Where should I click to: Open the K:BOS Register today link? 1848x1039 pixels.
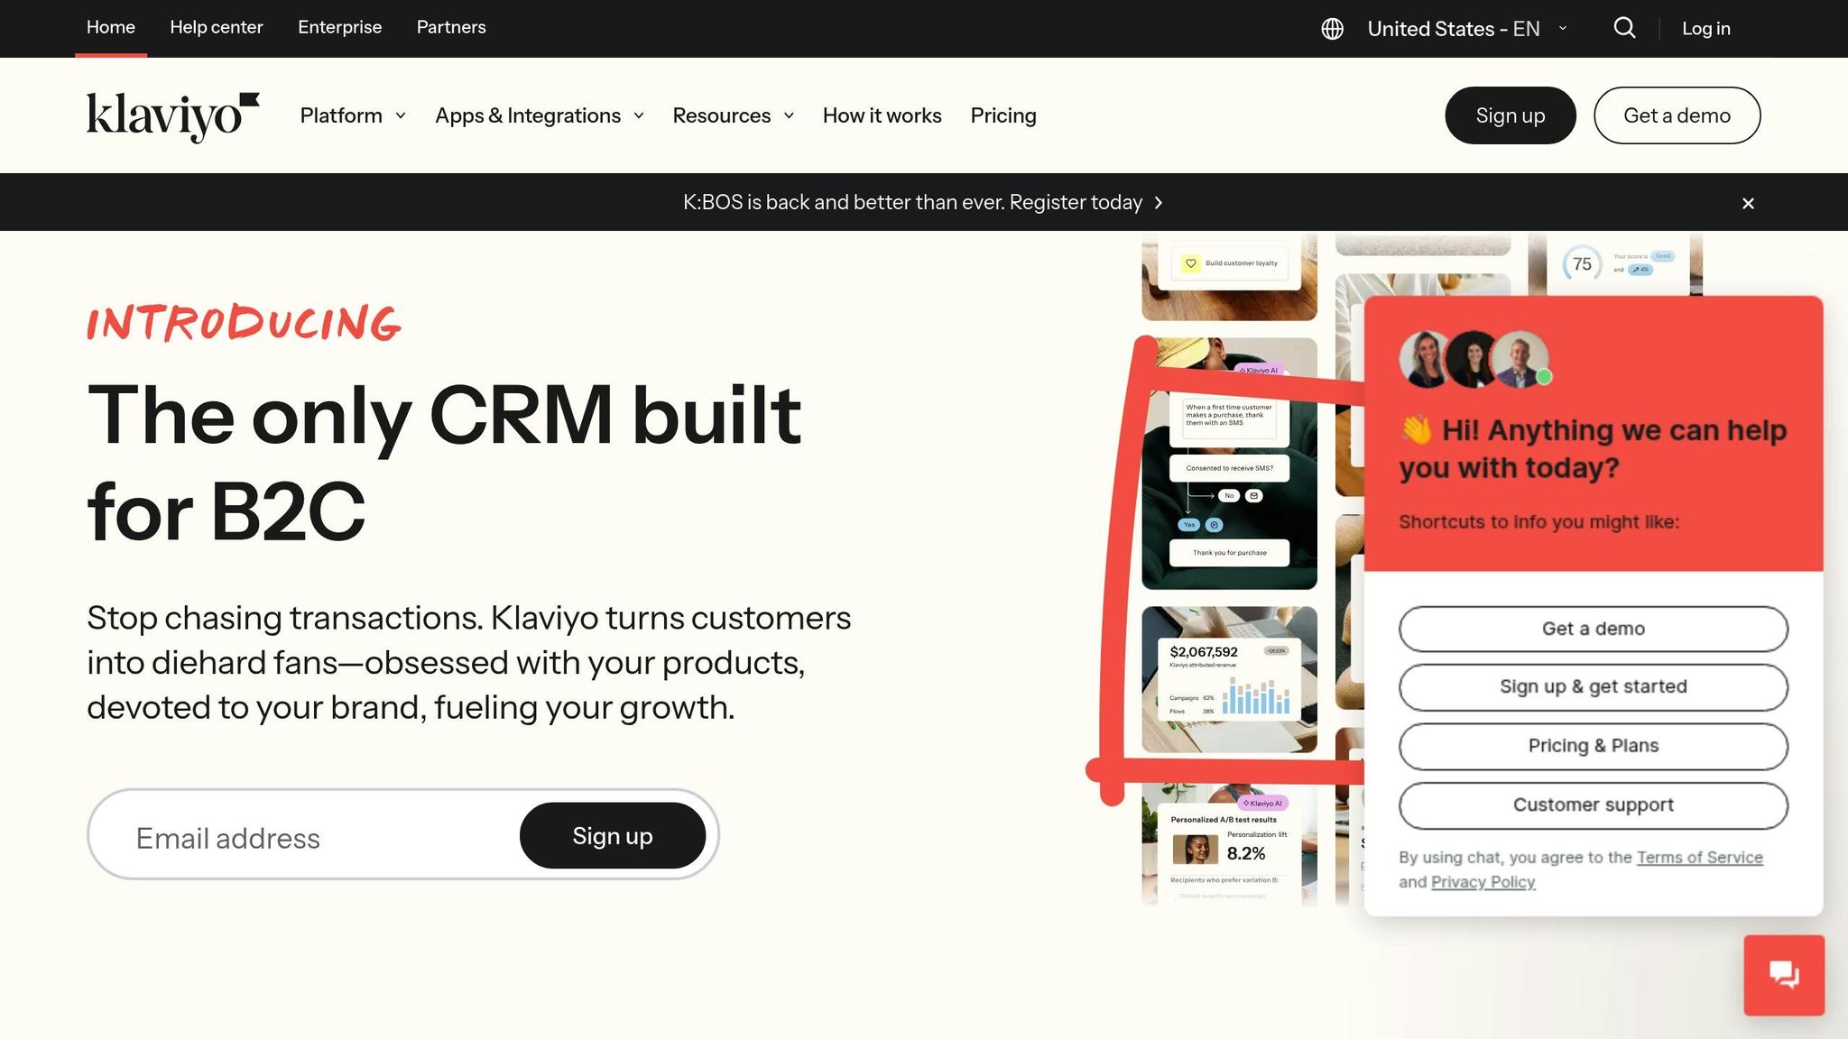coord(923,202)
